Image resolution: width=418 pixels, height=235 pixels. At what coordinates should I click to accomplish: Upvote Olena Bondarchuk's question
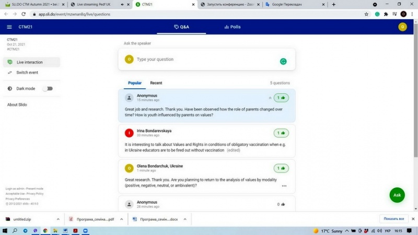(x=281, y=168)
